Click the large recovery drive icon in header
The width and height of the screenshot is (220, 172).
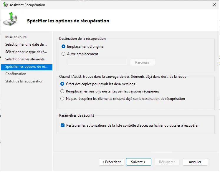click(x=11, y=19)
